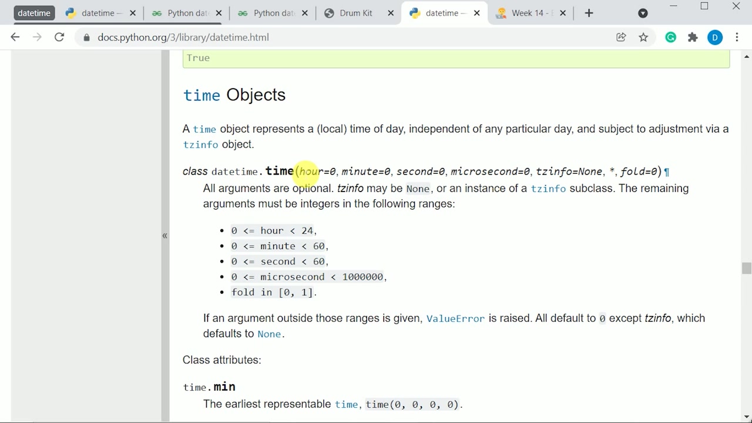Open the profile avatar D
This screenshot has width=752, height=423.
point(715,38)
